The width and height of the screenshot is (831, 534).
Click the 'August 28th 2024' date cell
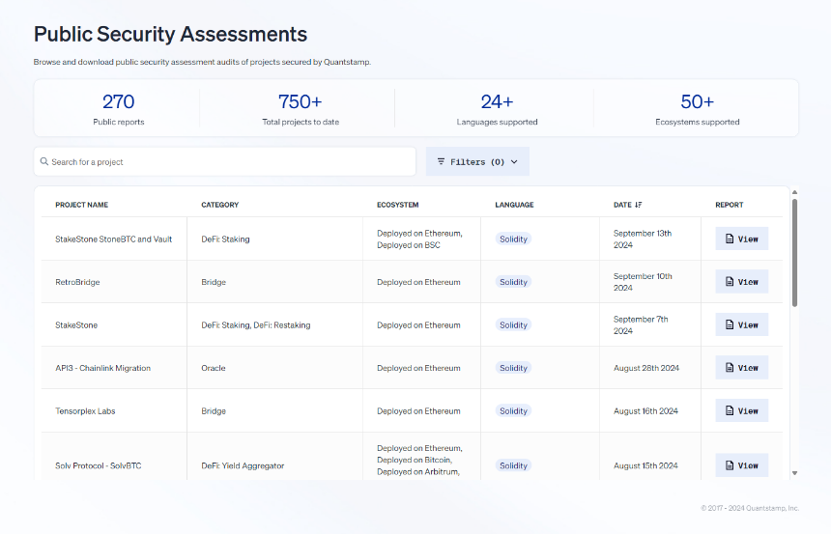pyautogui.click(x=646, y=368)
